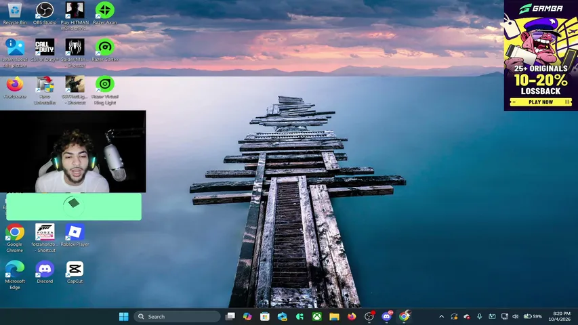Select the Play HITMAN desktop shortcut
This screenshot has width=578, height=325.
75,16
